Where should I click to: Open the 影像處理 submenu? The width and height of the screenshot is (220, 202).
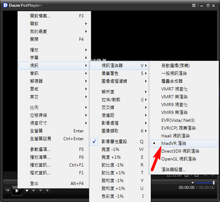tap(119, 123)
